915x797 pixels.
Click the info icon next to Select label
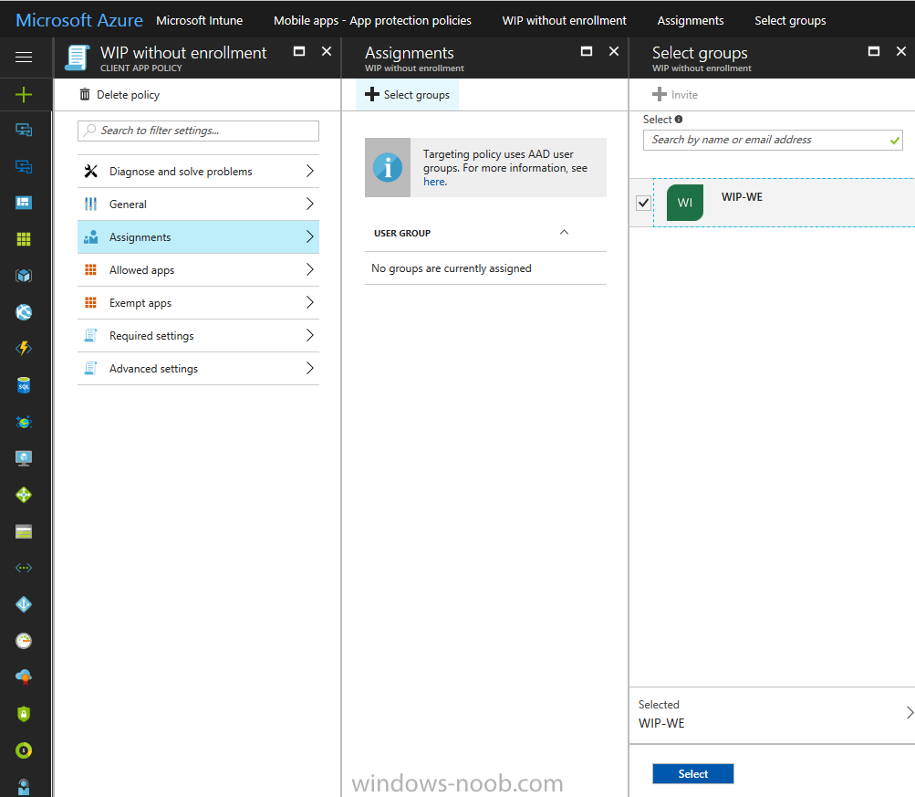point(679,119)
